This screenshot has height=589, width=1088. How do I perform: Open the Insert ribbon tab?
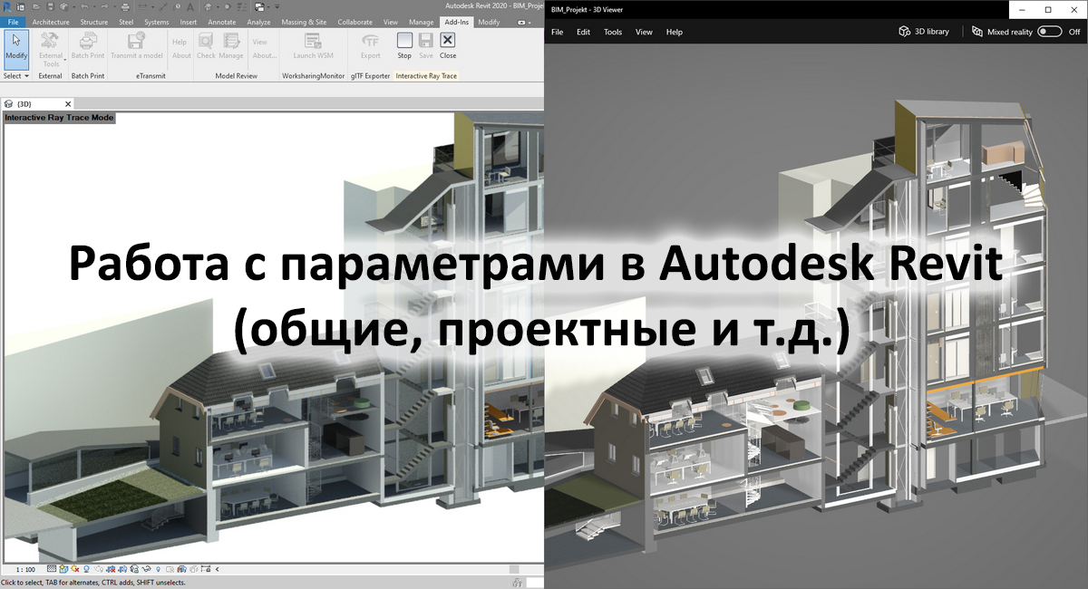point(188,21)
